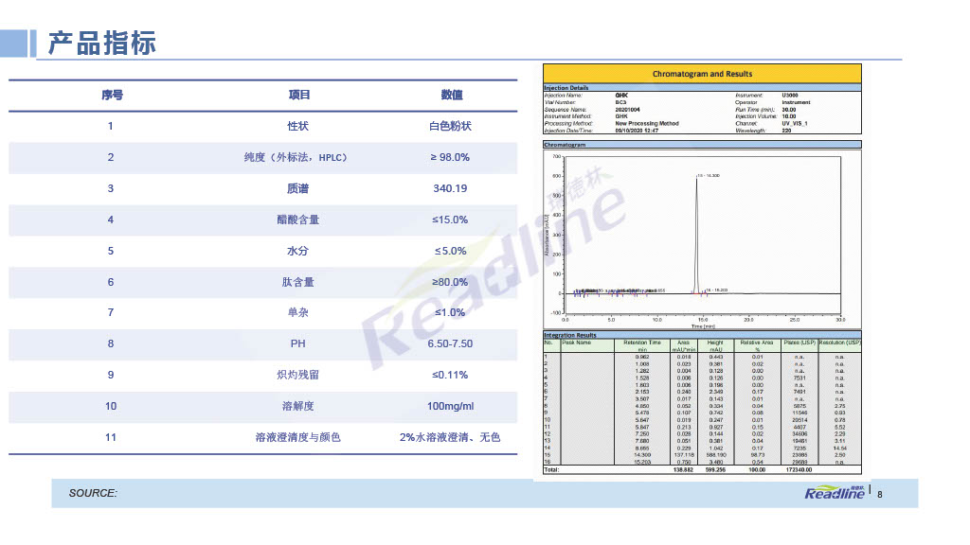The image size is (970, 545).
Task: Click the SOURCE: label in the footer
Action: click(93, 493)
